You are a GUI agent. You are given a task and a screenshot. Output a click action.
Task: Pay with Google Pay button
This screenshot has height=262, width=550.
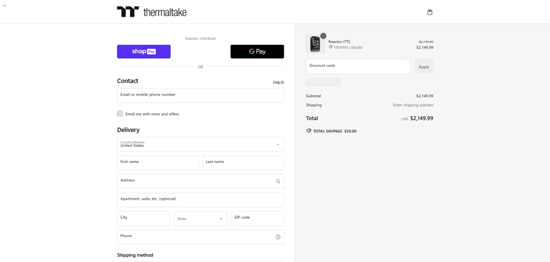(257, 52)
